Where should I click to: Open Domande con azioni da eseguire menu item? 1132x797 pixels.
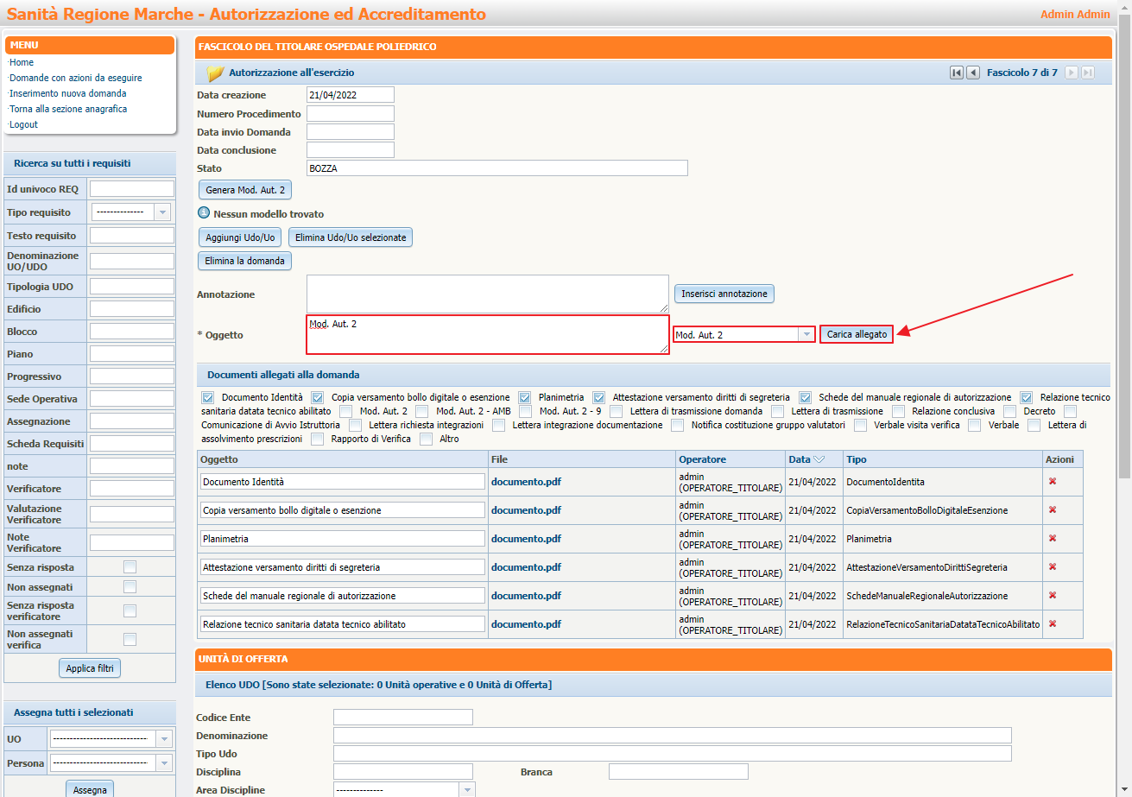pos(76,78)
